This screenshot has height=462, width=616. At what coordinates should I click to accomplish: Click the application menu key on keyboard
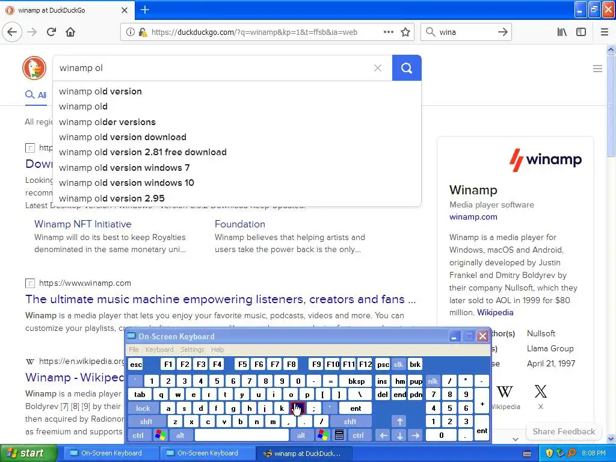339,436
